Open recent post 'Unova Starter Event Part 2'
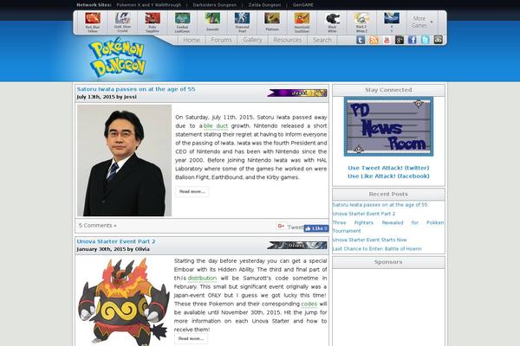 [364, 214]
